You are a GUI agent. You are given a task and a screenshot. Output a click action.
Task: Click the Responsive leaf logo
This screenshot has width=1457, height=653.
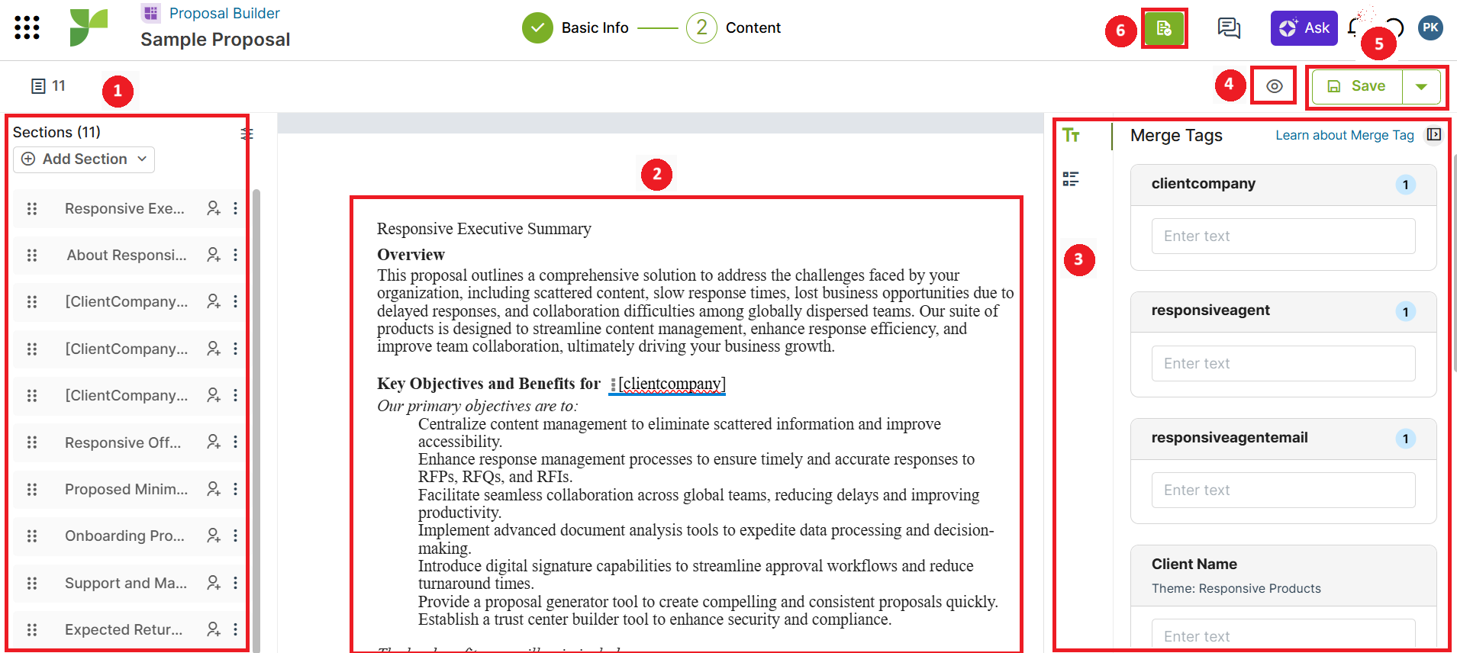click(x=89, y=27)
